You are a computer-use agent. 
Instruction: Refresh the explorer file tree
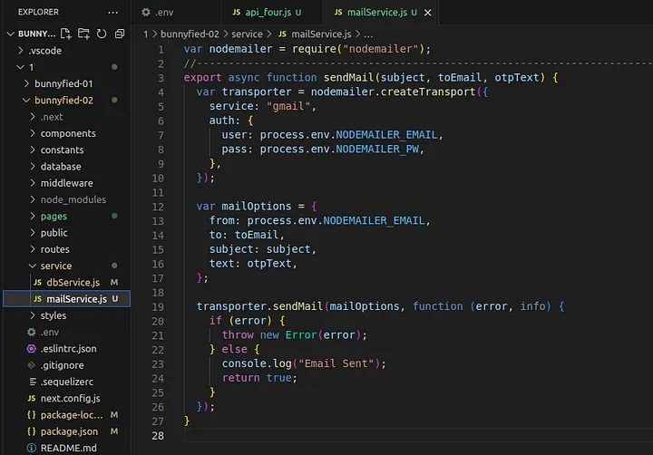[x=102, y=34]
